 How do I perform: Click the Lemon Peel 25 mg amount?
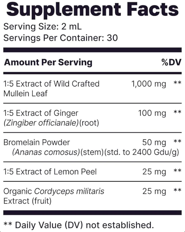[154, 172]
